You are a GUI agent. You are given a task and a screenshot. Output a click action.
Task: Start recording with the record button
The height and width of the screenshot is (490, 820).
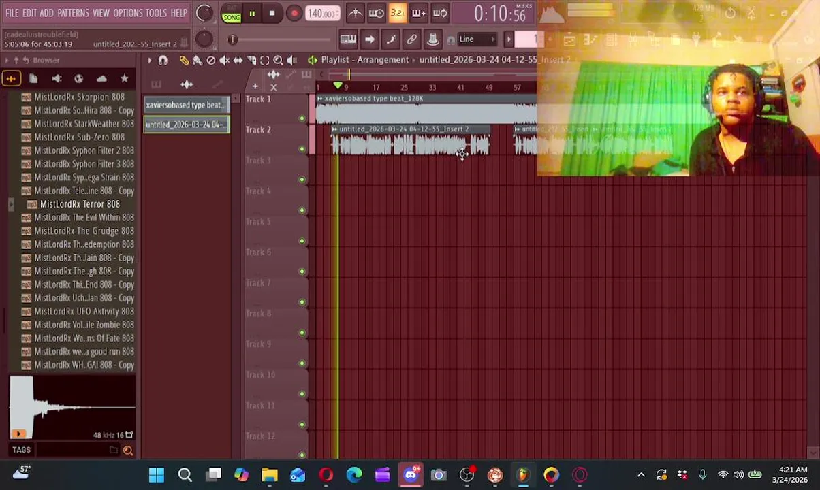coord(294,13)
